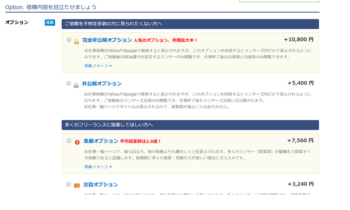Open the 完全非公開オプション title link

click(x=107, y=40)
